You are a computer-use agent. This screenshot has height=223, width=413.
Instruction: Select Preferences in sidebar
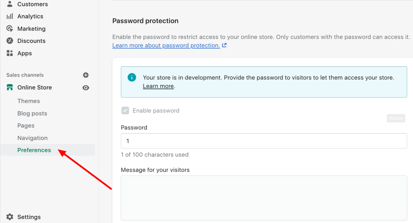coord(34,150)
